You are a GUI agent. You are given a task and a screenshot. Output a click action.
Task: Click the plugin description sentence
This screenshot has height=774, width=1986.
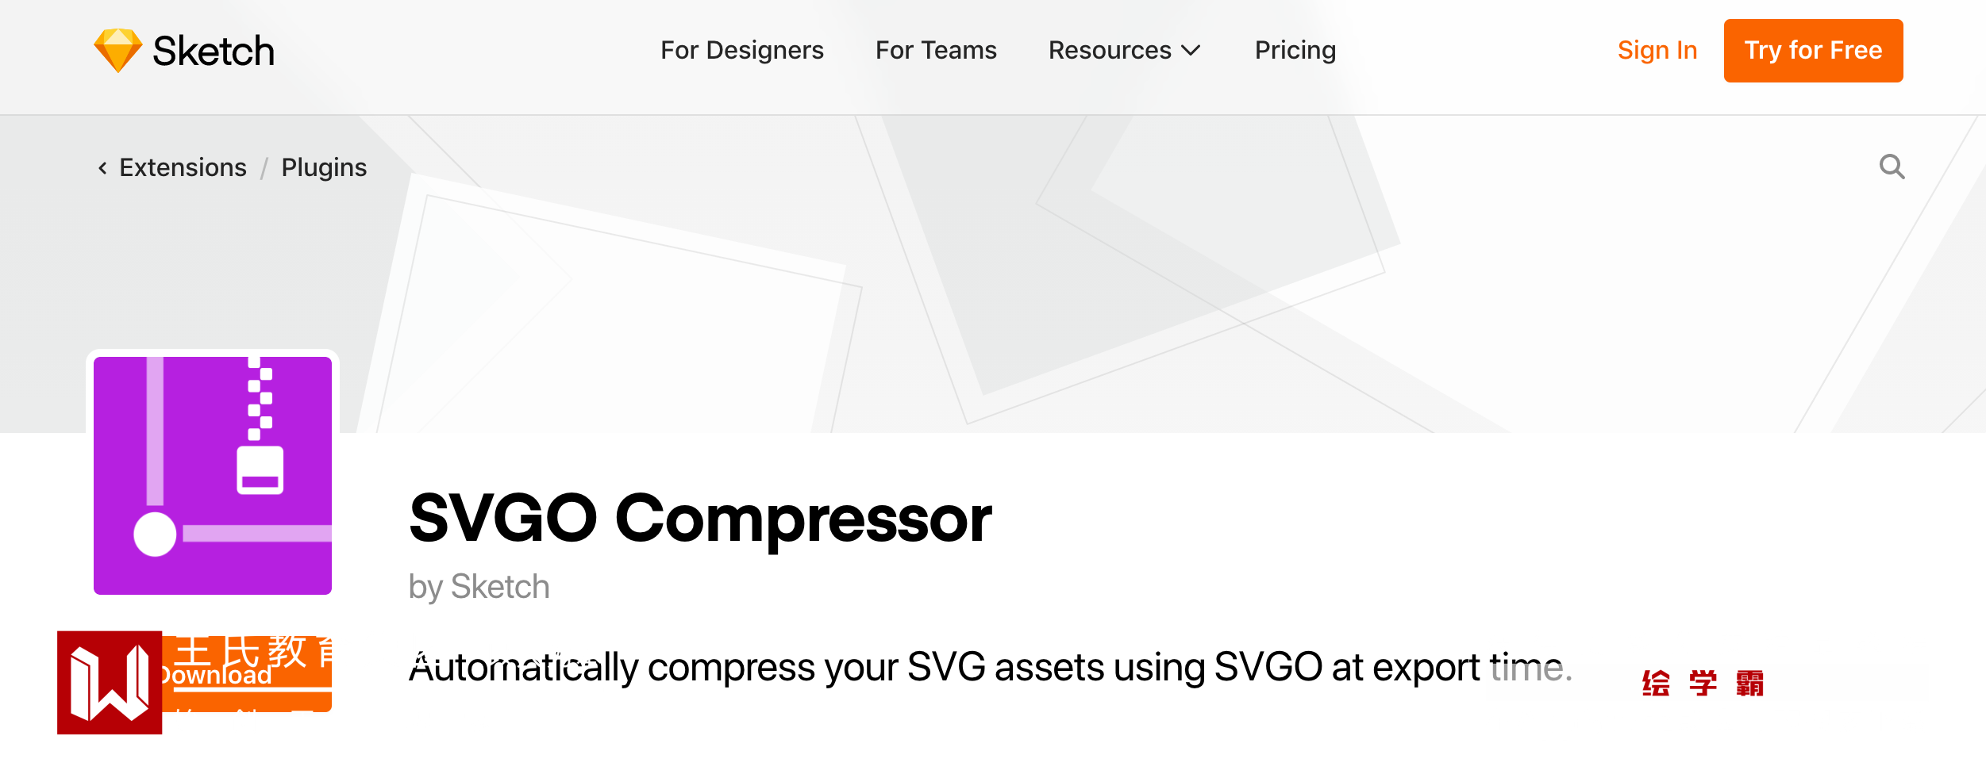[989, 668]
